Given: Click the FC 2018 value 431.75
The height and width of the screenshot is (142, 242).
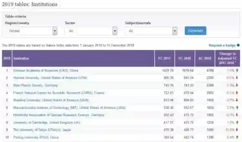Looking at the screenshot, I should pos(188,123).
